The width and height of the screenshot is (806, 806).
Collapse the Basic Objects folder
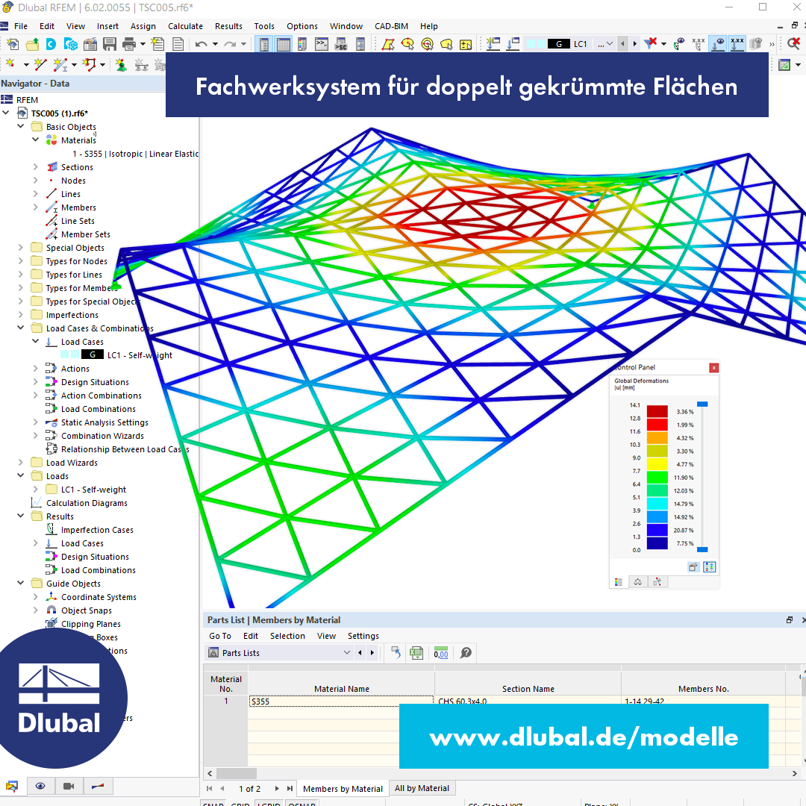(21, 126)
